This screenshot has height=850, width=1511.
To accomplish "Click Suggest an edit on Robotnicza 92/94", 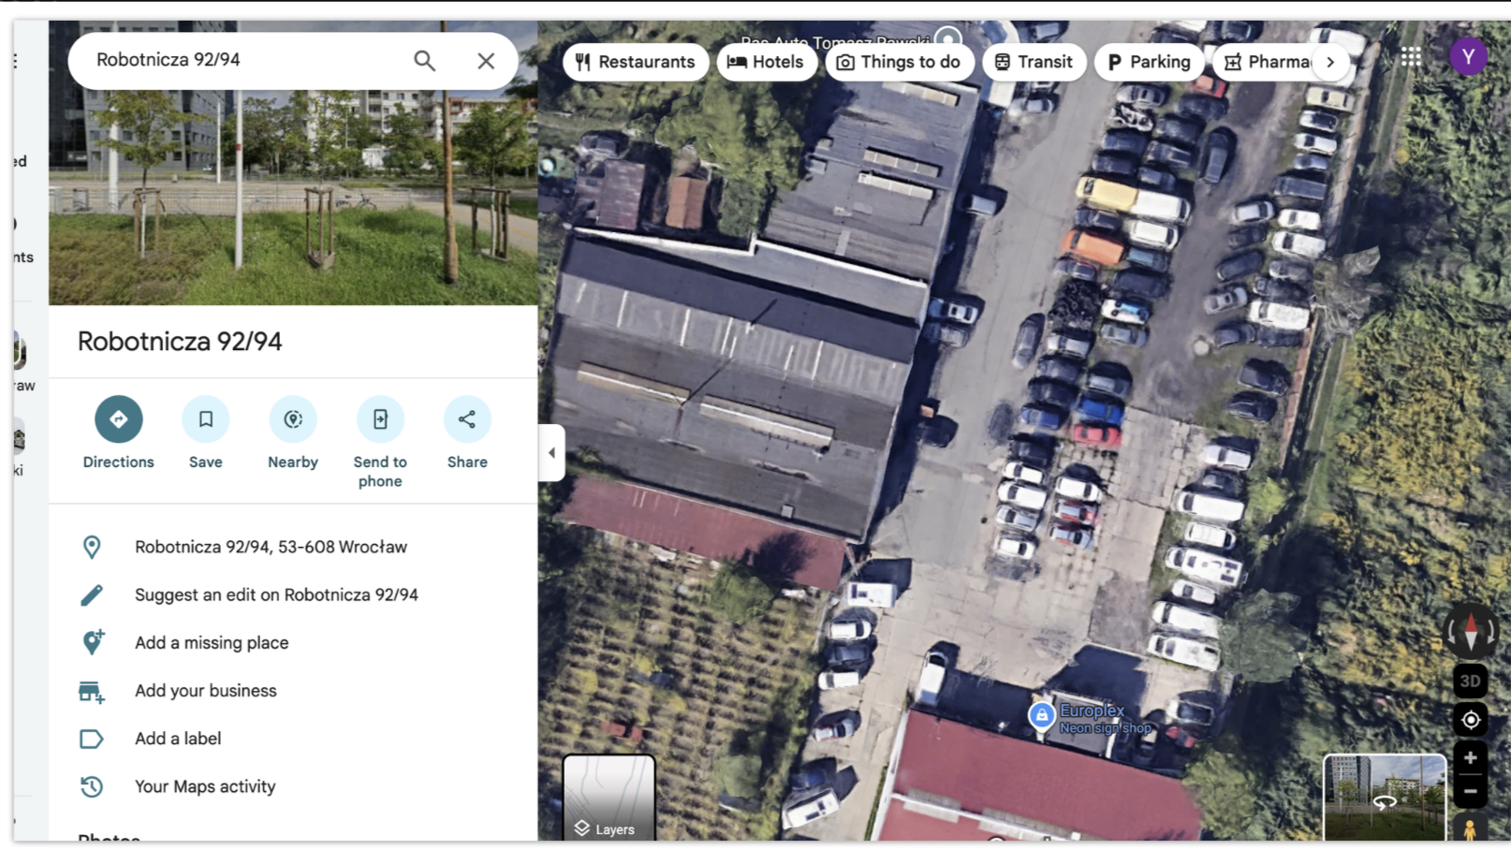I will point(276,594).
